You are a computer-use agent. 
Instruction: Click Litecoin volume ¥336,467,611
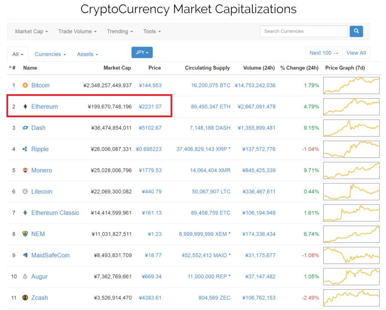[259, 191]
